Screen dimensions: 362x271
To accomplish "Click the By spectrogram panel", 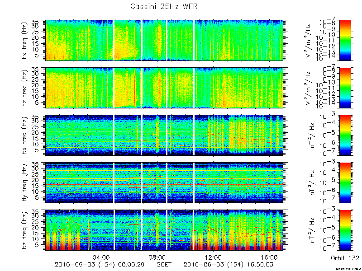I will (x=164, y=183).
